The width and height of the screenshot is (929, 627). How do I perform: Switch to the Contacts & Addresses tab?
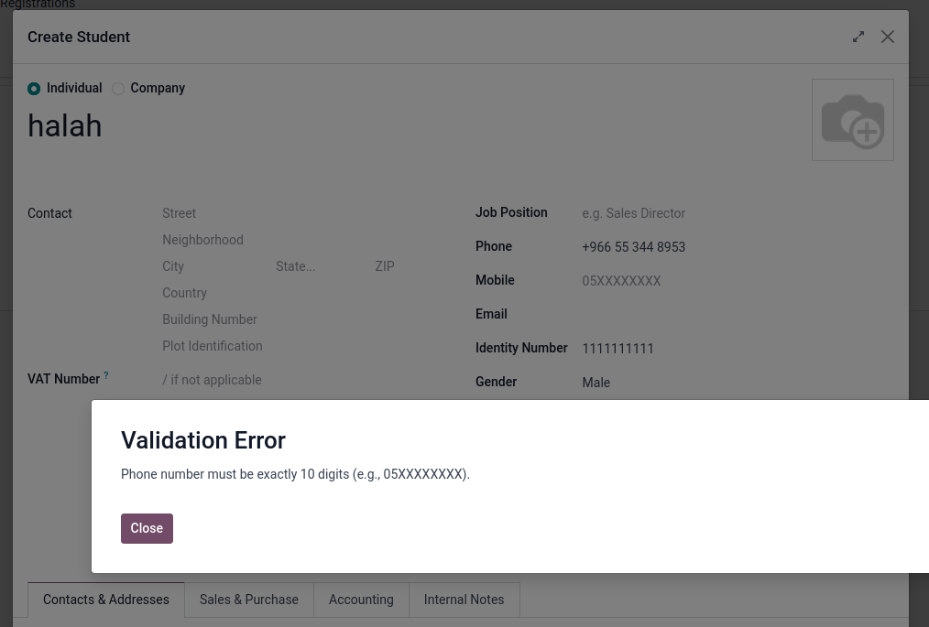106,600
